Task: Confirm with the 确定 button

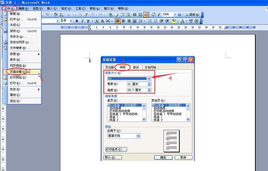Action: (163, 158)
